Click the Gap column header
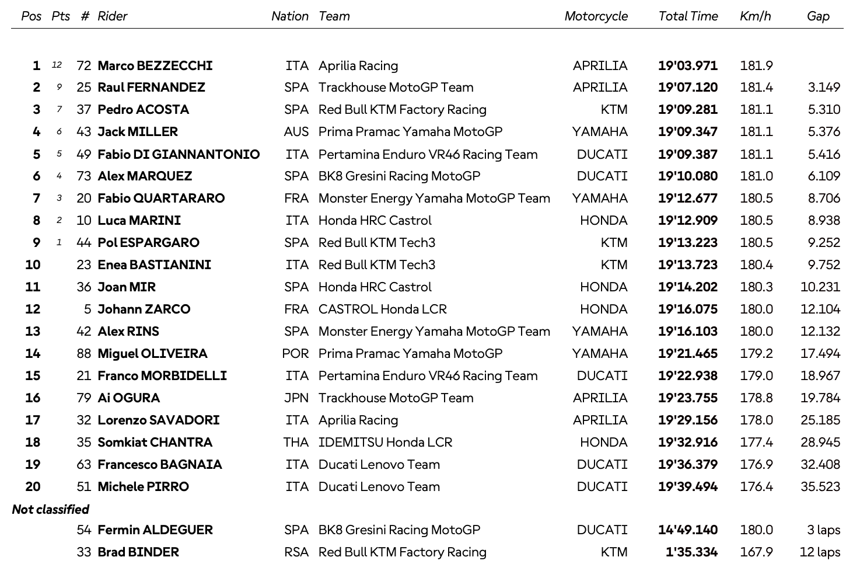Image resolution: width=860 pixels, height=564 pixels. (817, 16)
